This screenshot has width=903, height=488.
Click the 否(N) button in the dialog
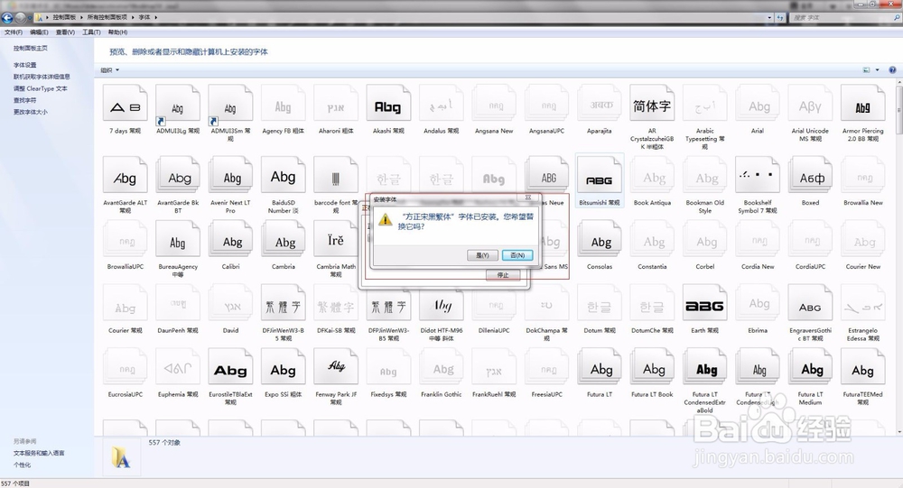click(x=517, y=255)
